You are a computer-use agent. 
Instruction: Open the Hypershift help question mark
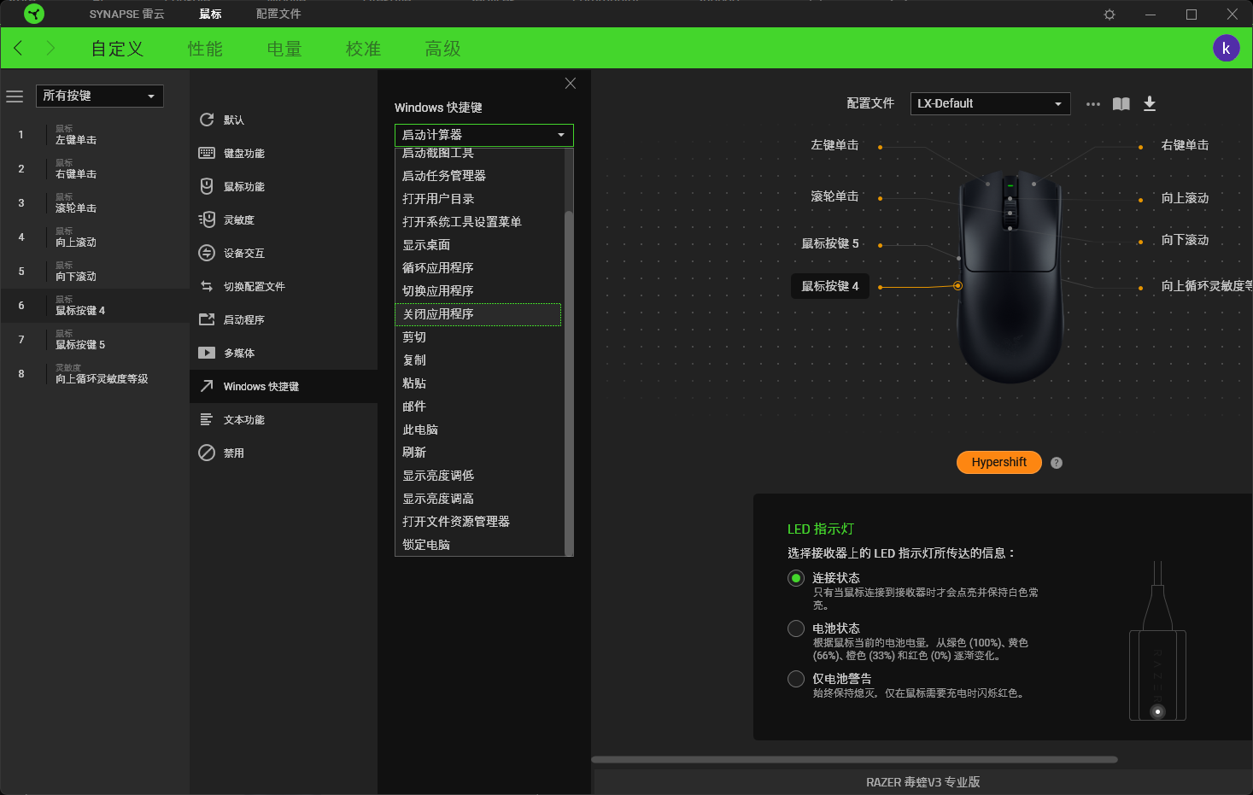pyautogui.click(x=1057, y=463)
